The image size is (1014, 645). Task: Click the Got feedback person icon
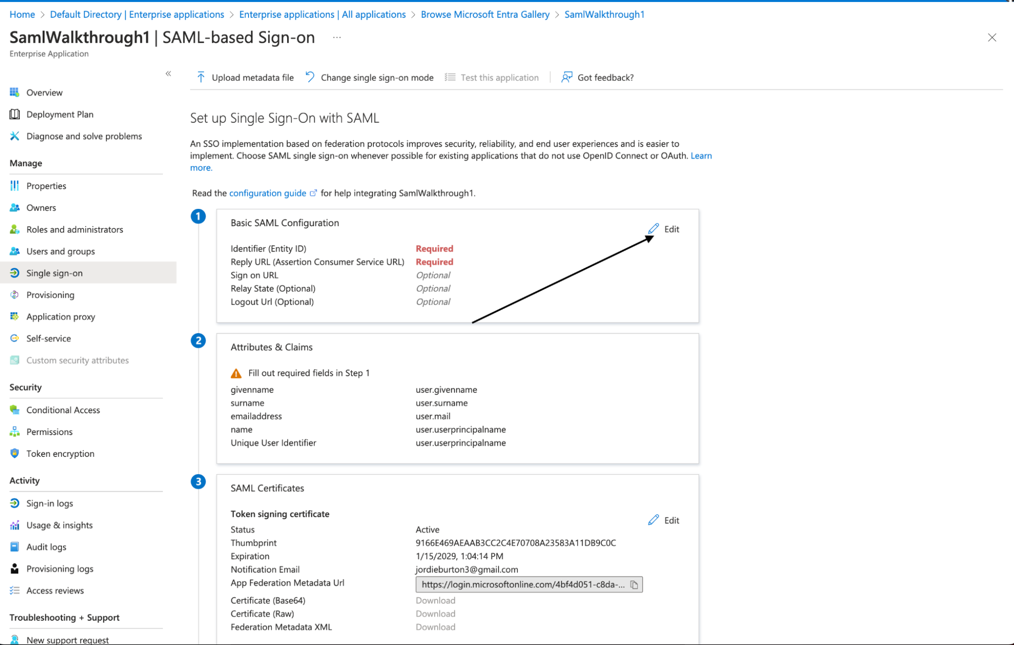567,77
